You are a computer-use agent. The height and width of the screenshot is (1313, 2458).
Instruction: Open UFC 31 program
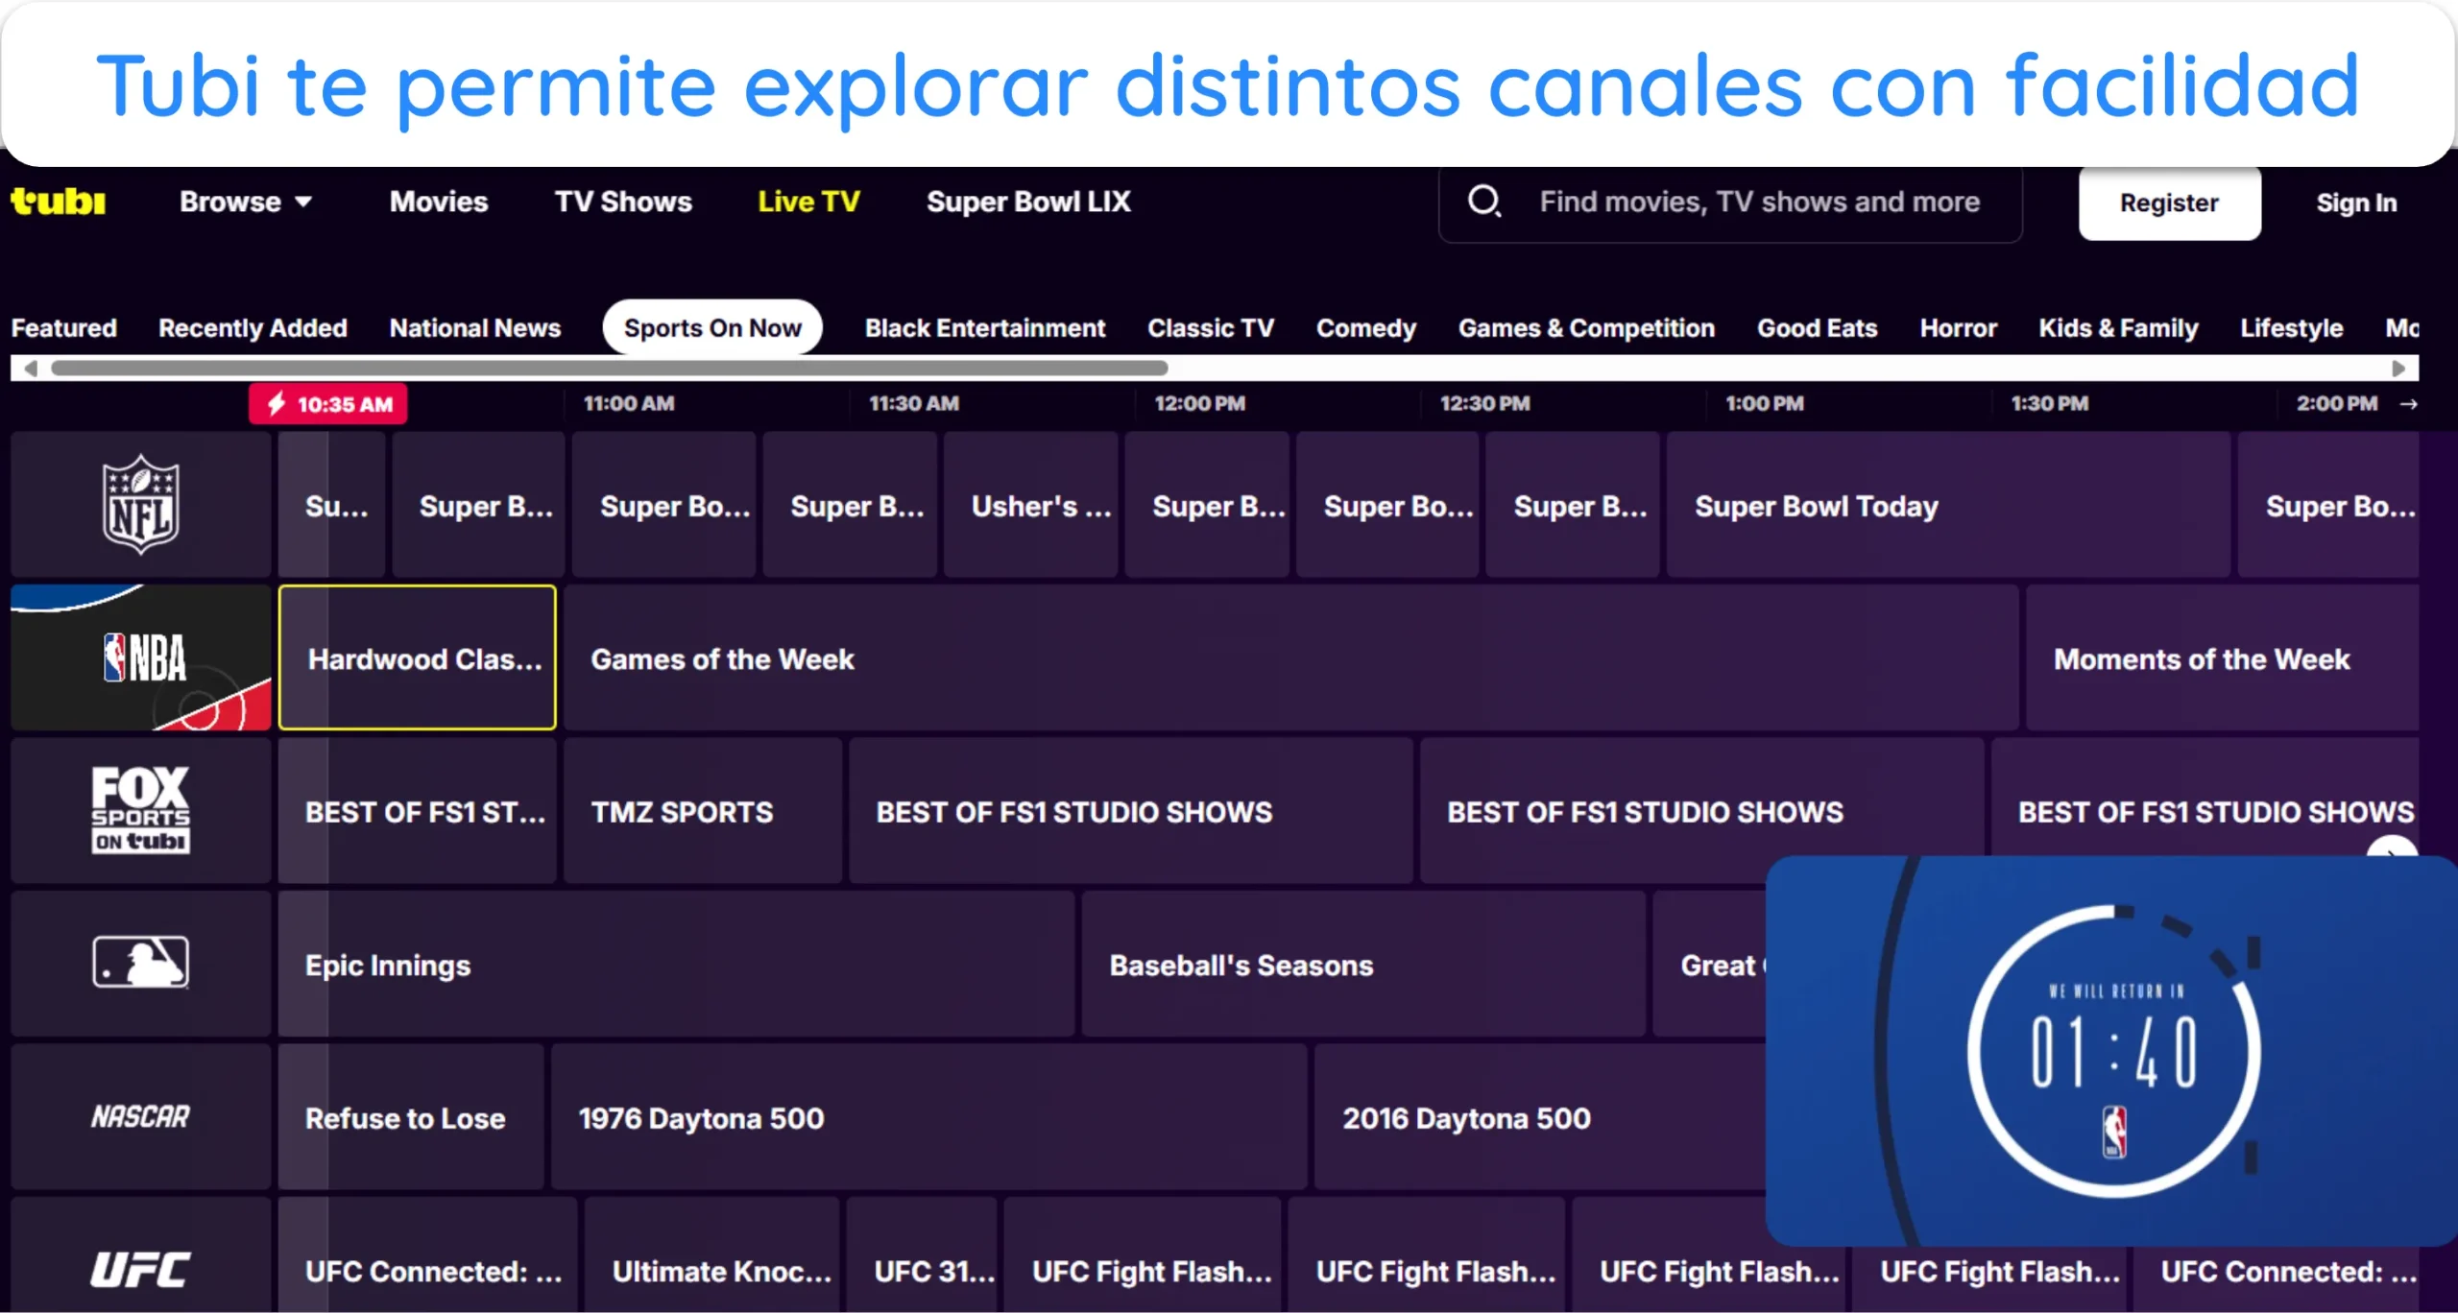point(922,1254)
